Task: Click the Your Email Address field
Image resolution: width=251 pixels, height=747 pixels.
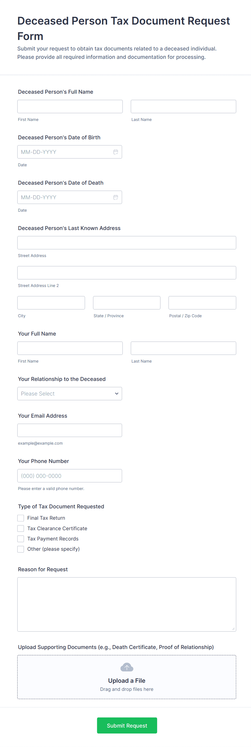Action: pos(70,430)
